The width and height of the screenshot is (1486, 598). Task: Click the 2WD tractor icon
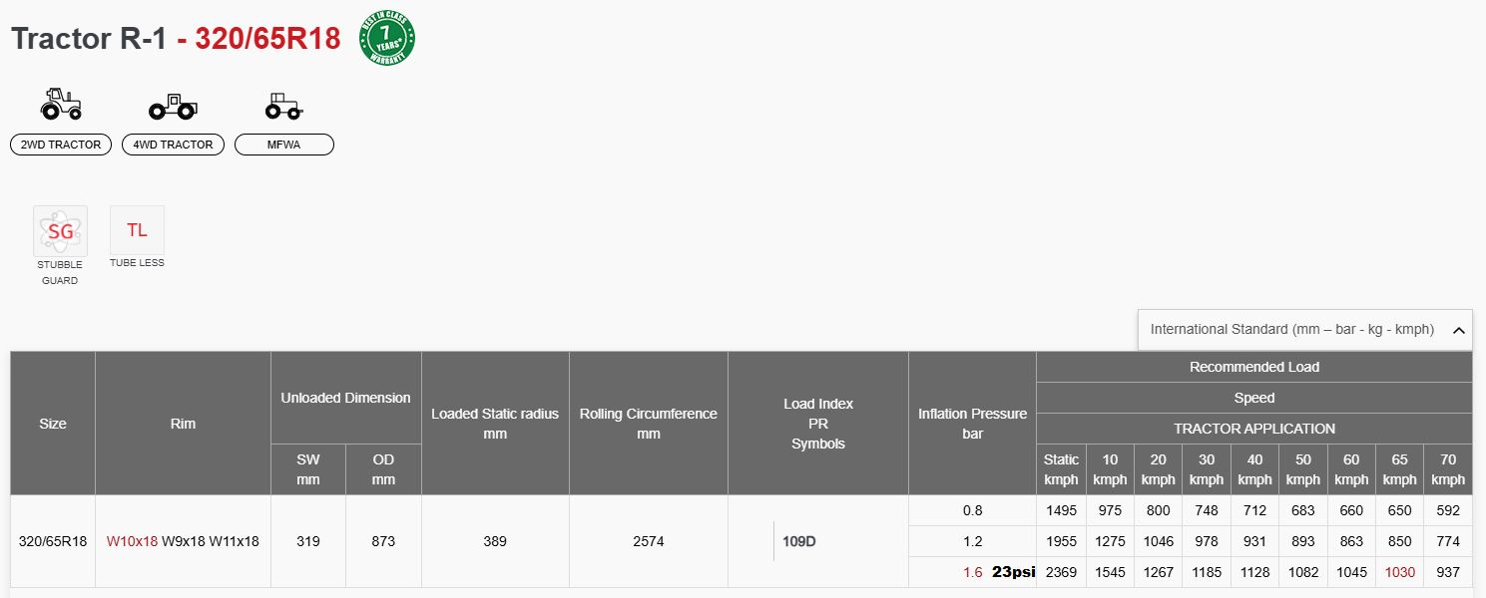click(x=61, y=104)
